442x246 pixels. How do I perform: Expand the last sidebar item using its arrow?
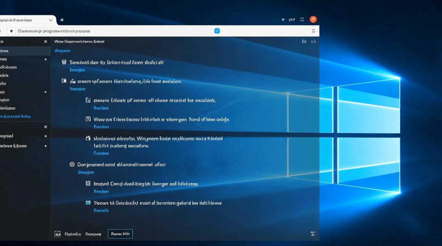pos(45,146)
